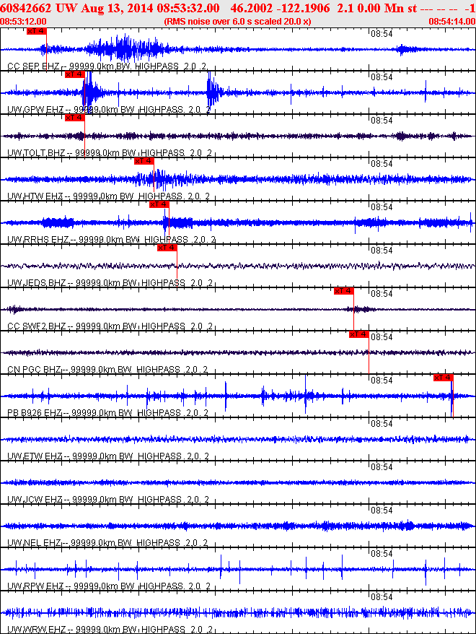Click the pick marker on UW TOLT trace
Viewport: 476px width, 634px height.
[x=75, y=118]
